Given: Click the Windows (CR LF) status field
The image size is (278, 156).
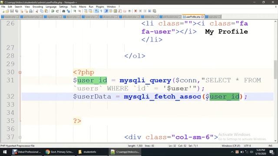Looking at the screenshot, I should [231, 146].
